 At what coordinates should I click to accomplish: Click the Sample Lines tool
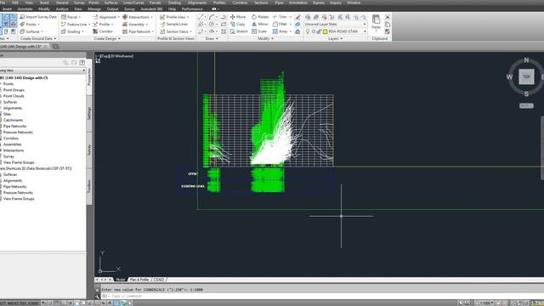point(173,25)
